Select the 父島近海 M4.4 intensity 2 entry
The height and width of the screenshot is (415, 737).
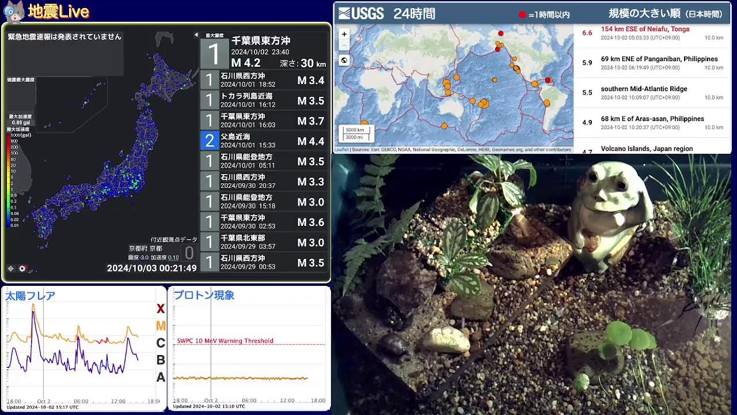tap(264, 141)
